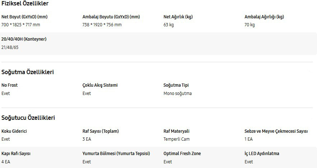
Task: Click the 700 * 1825 * 717 mm value
Action: coord(20,25)
